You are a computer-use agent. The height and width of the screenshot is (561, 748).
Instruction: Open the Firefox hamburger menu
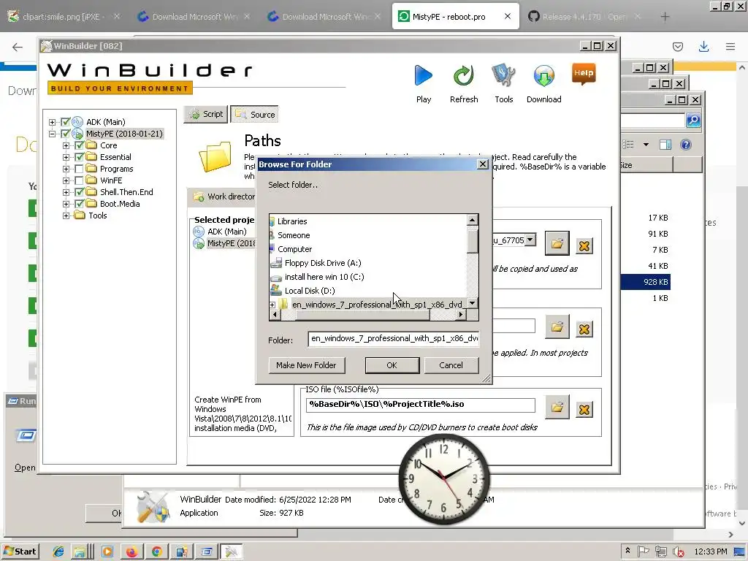(730, 47)
